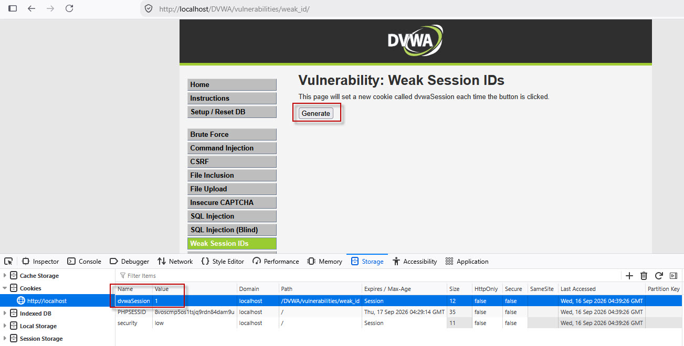Delete all cookies with the trash icon

pyautogui.click(x=644, y=276)
